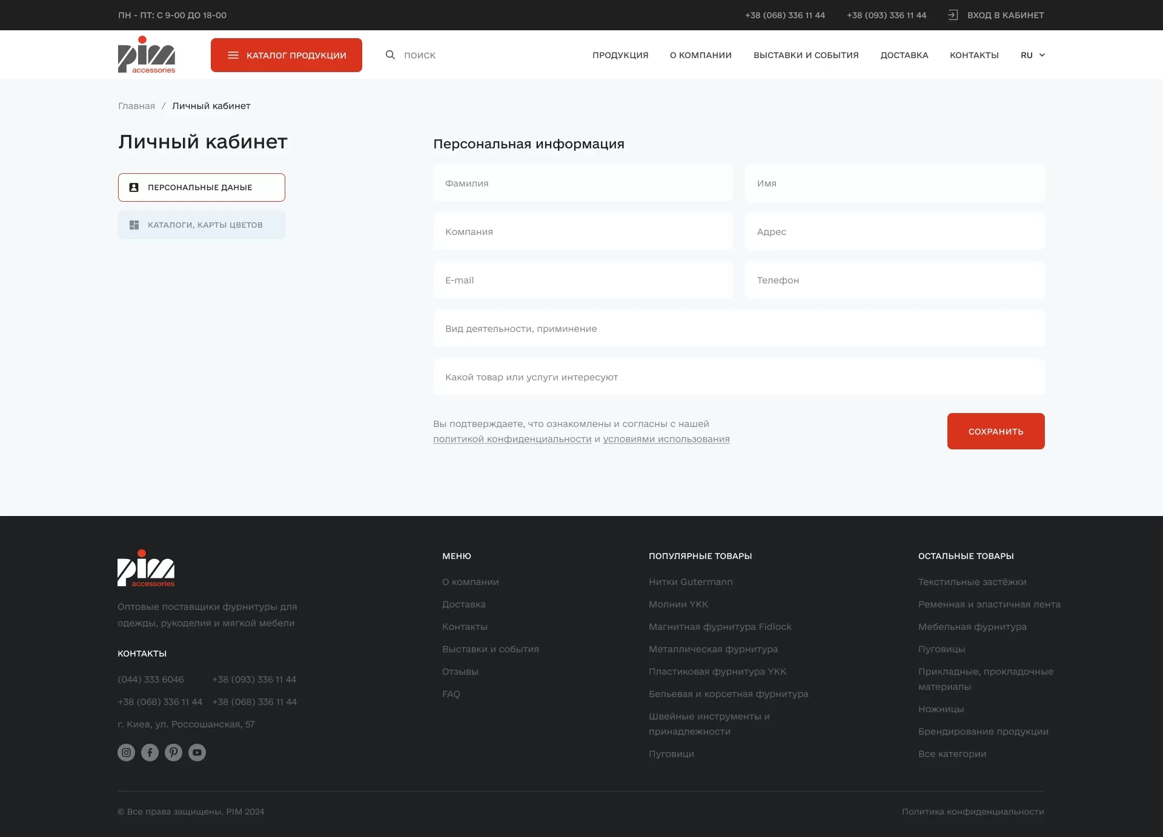
Task: Click the ВХОД В КАБИНЕТ login icon
Action: click(x=953, y=15)
